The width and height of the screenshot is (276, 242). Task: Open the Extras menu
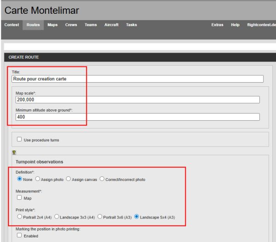click(x=217, y=25)
